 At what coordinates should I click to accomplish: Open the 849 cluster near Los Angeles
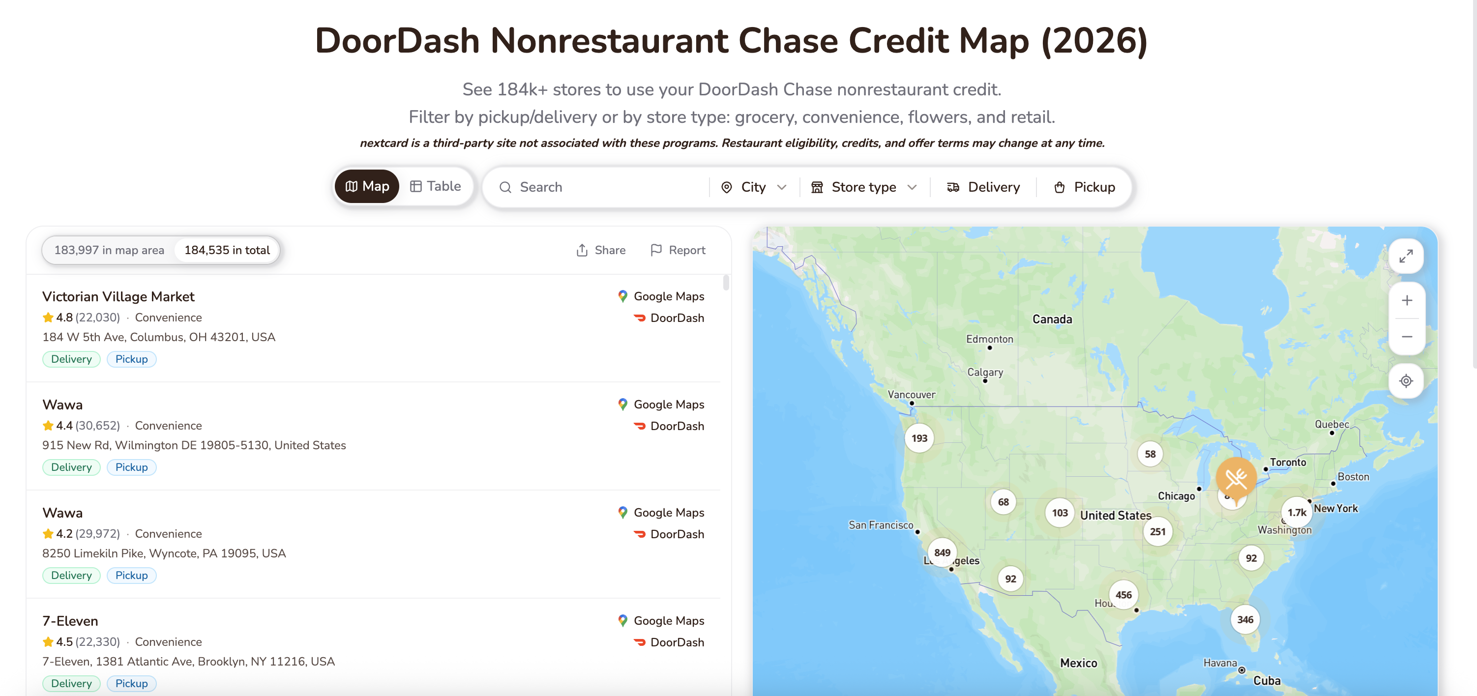942,552
